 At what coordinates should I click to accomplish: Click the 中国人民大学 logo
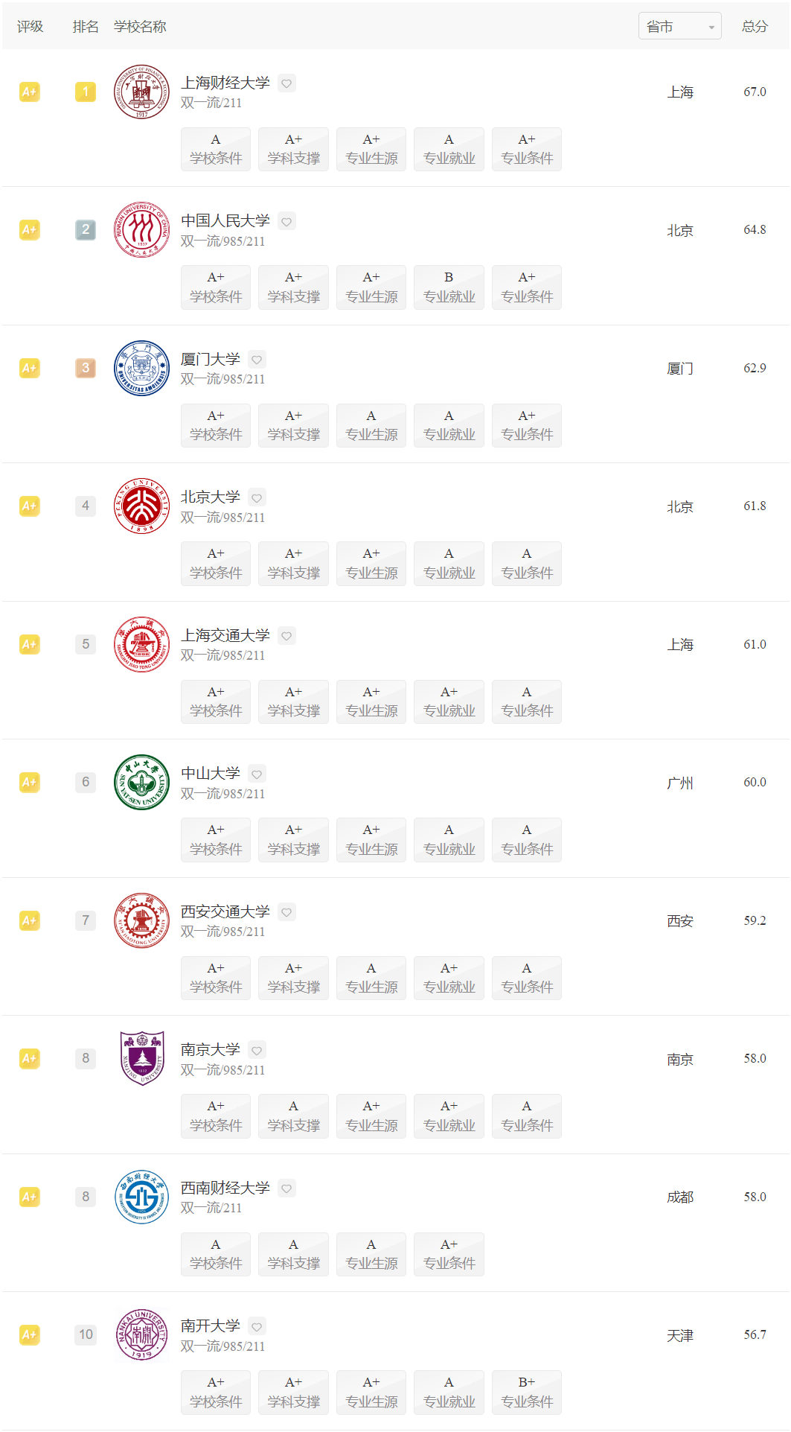click(141, 229)
